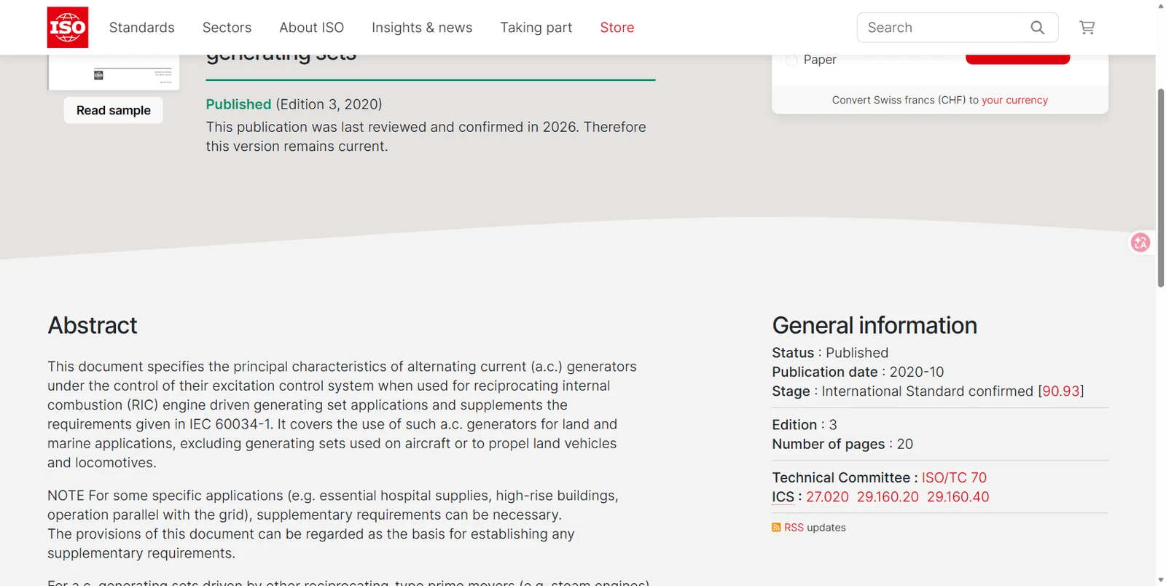Viewport: 1166px width, 586px height.
Task: Click the 'Publication date : 2020-10' text
Action: click(858, 372)
